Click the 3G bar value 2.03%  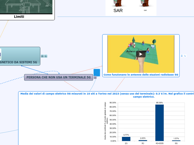(x=143, y=138)
